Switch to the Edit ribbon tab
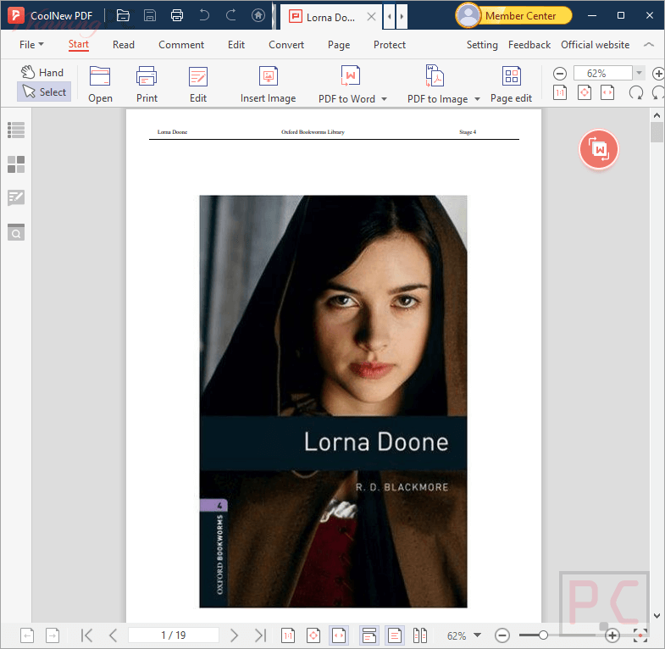The image size is (665, 649). [236, 45]
